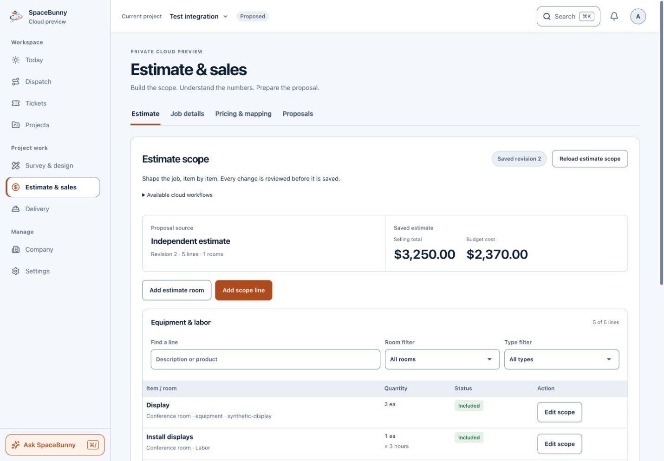Click the Delivery hard-hat icon

point(16,209)
